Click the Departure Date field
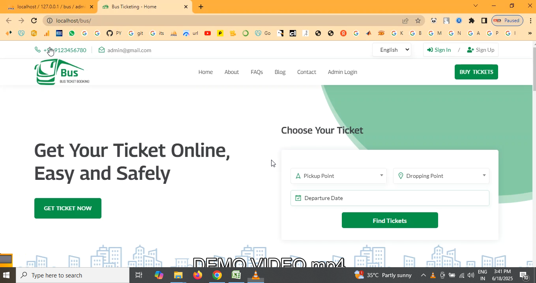This screenshot has width=536, height=283. pyautogui.click(x=390, y=198)
